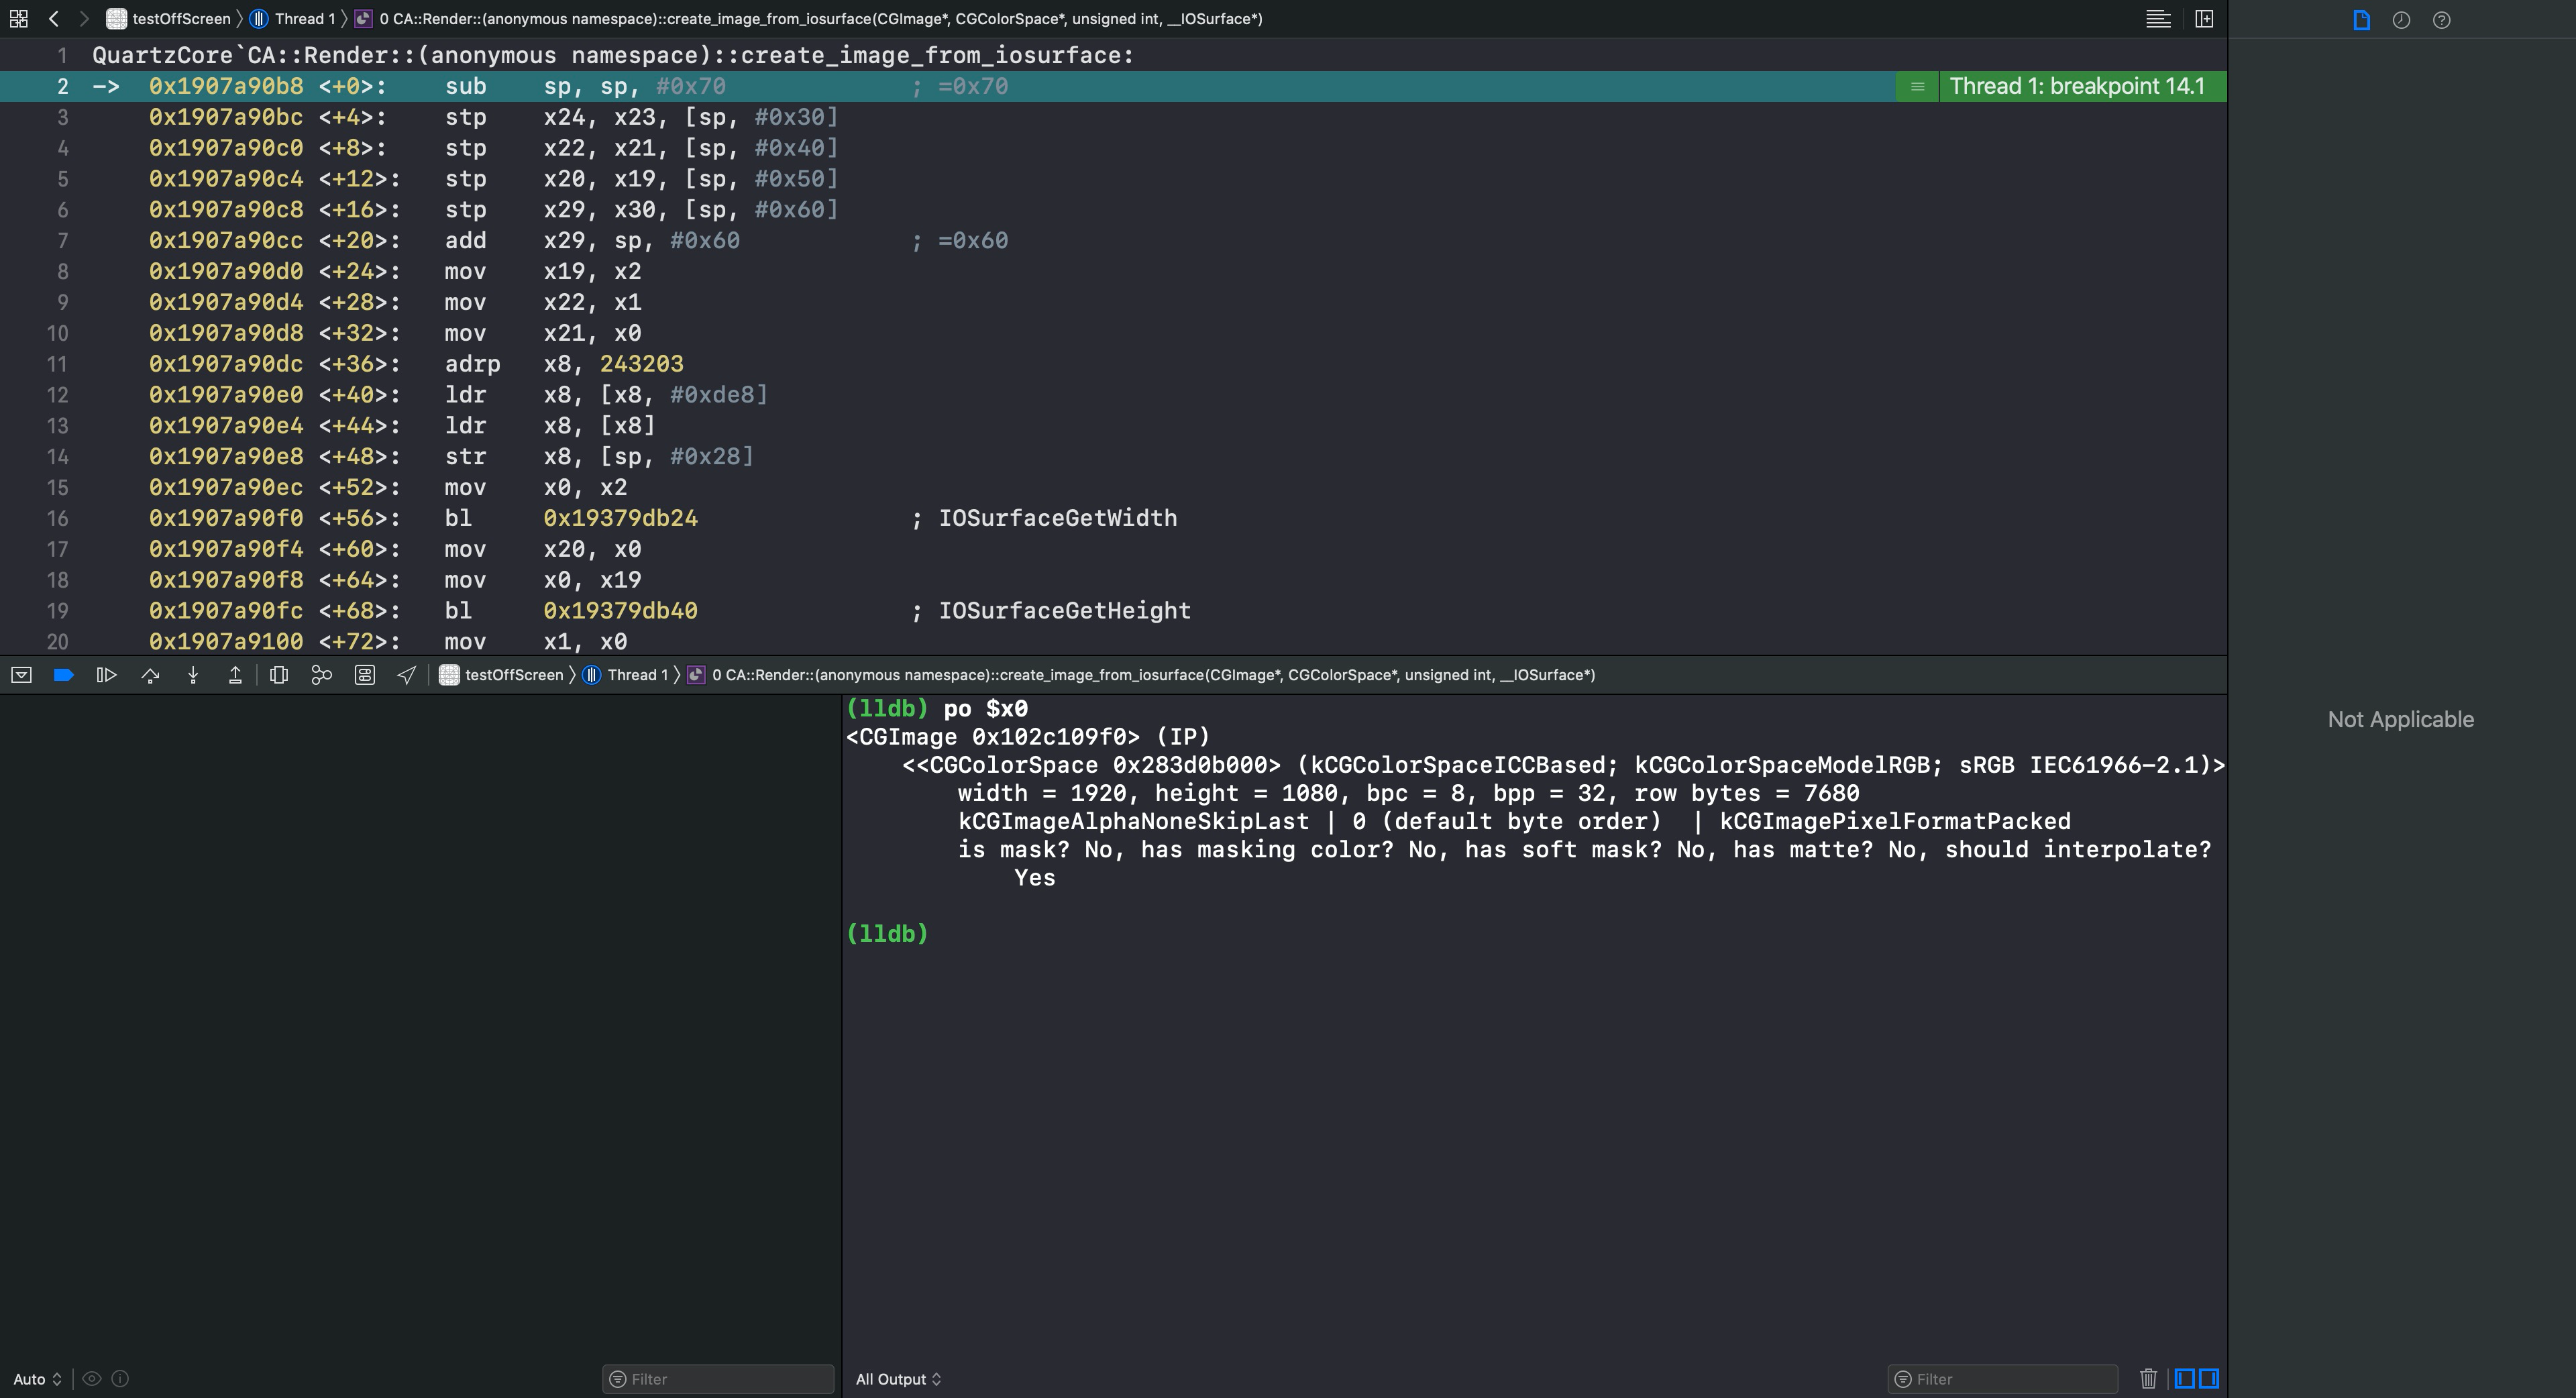Step over instruction
Viewport: 2576px width, 1398px height.
[x=150, y=675]
